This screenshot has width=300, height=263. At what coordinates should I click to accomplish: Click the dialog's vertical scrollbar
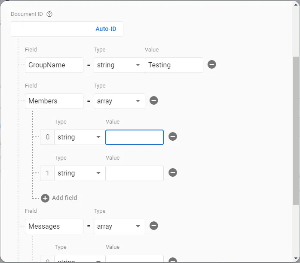point(296,129)
